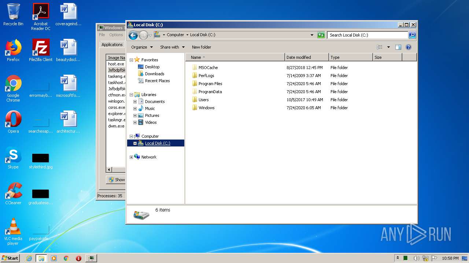Sort by Type column header

(x=351, y=57)
